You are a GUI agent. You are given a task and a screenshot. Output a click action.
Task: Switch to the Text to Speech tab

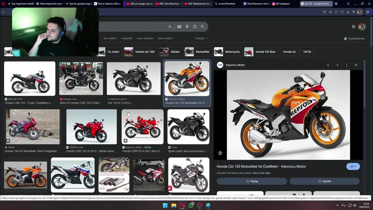[x=108, y=4]
